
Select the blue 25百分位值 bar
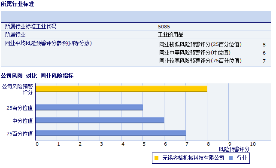89,107
